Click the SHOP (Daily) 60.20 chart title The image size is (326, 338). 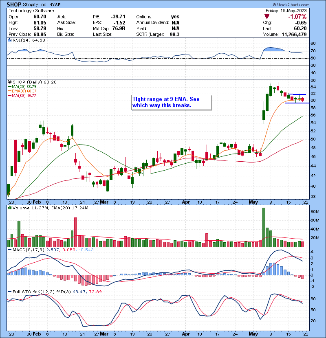[35, 82]
